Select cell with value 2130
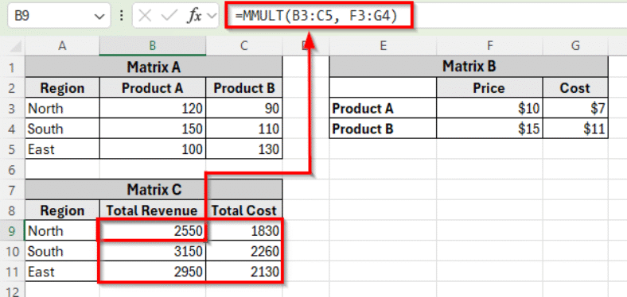The height and width of the screenshot is (297, 627). click(x=244, y=272)
